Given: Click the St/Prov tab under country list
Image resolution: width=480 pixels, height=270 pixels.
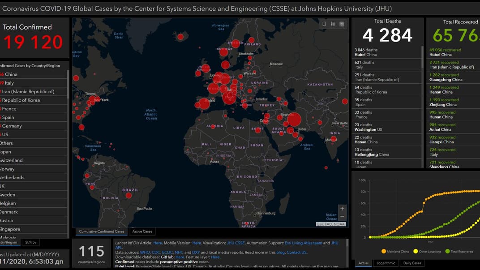Looking at the screenshot, I should [x=30, y=242].
